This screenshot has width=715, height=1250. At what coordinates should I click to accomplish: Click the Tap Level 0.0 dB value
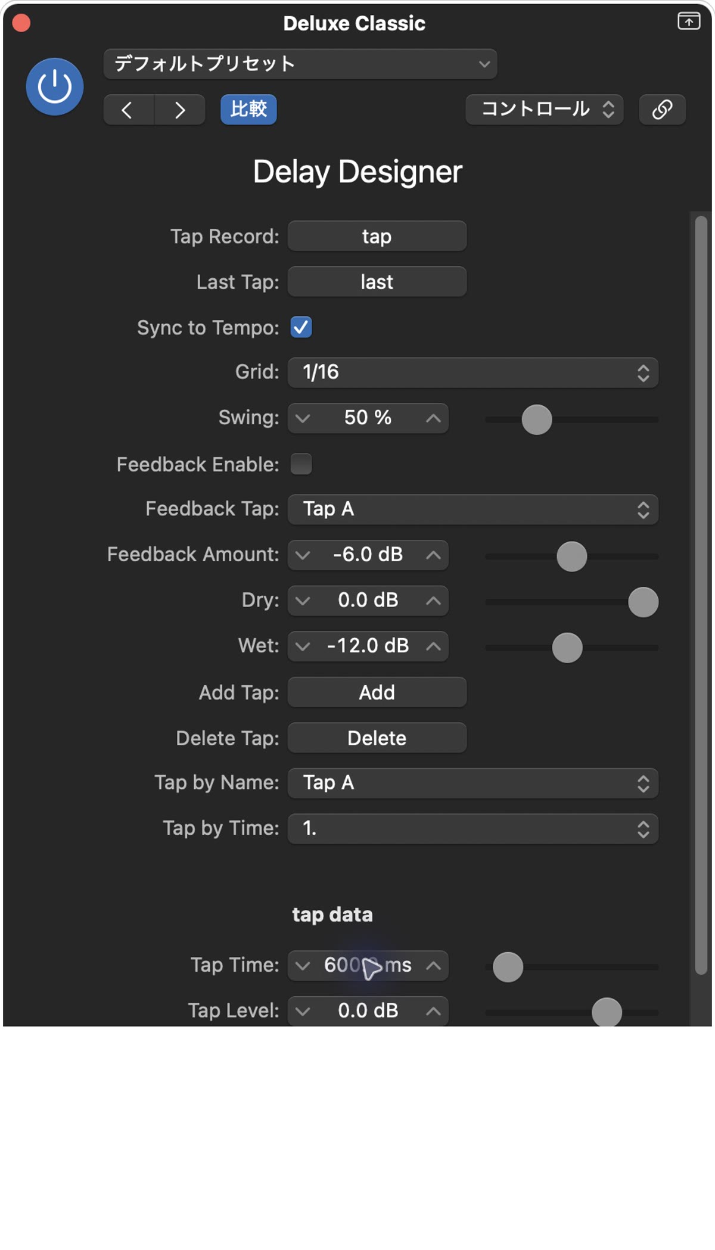click(x=368, y=1010)
